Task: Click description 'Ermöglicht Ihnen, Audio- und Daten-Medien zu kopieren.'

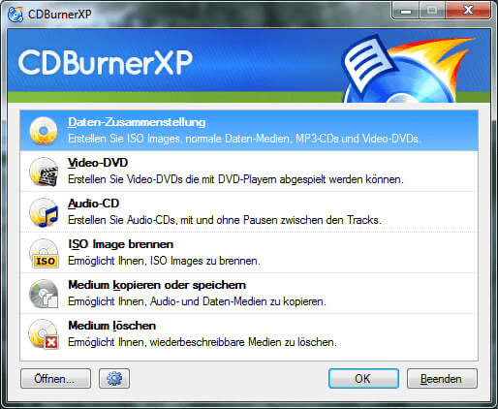Action: point(197,301)
